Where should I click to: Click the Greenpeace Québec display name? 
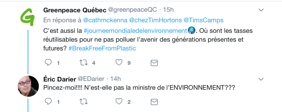pyautogui.click(x=75, y=10)
